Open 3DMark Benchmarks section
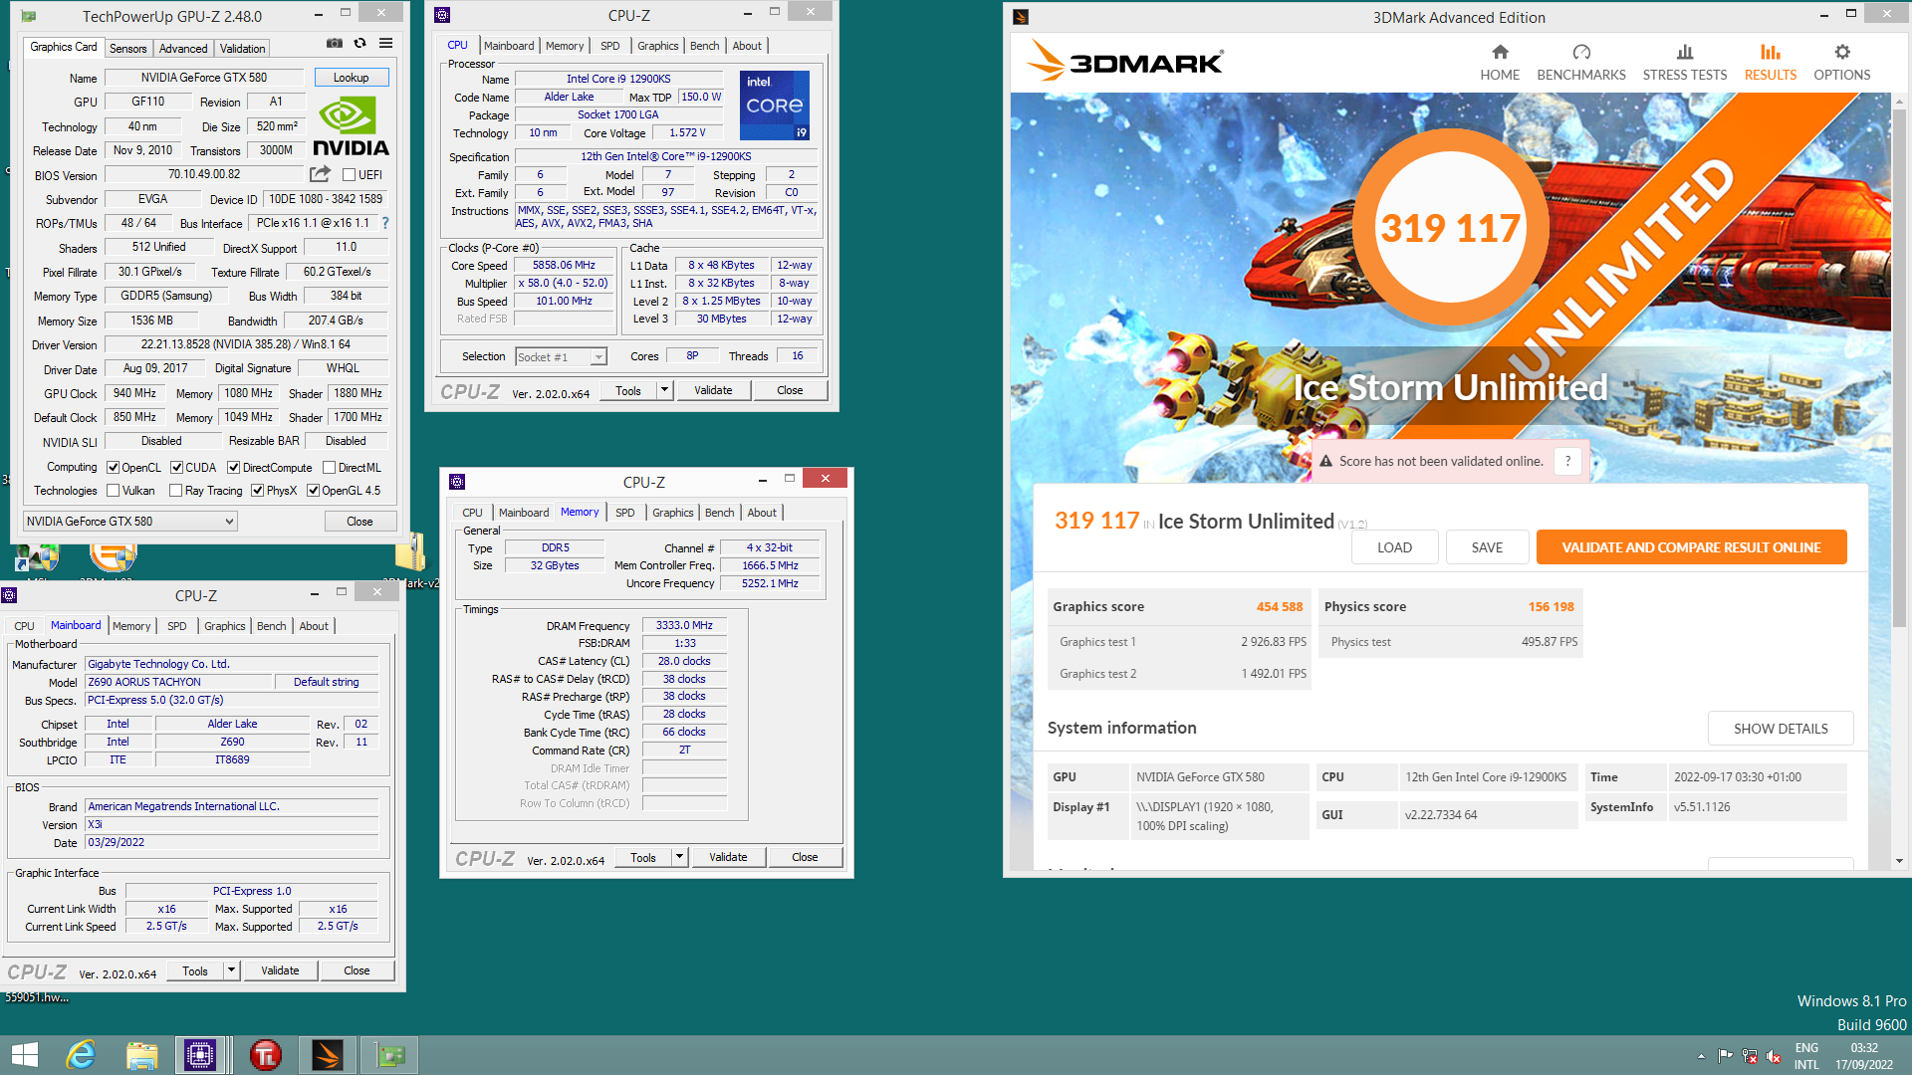Viewport: 1912px width, 1075px height. 1581,62
